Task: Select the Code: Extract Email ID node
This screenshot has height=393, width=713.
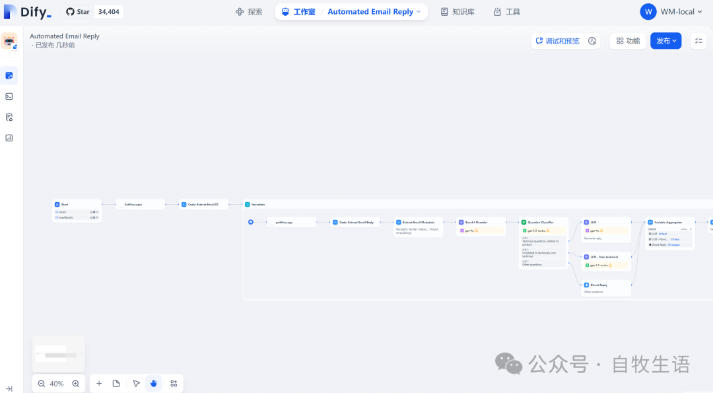Action: click(x=204, y=204)
